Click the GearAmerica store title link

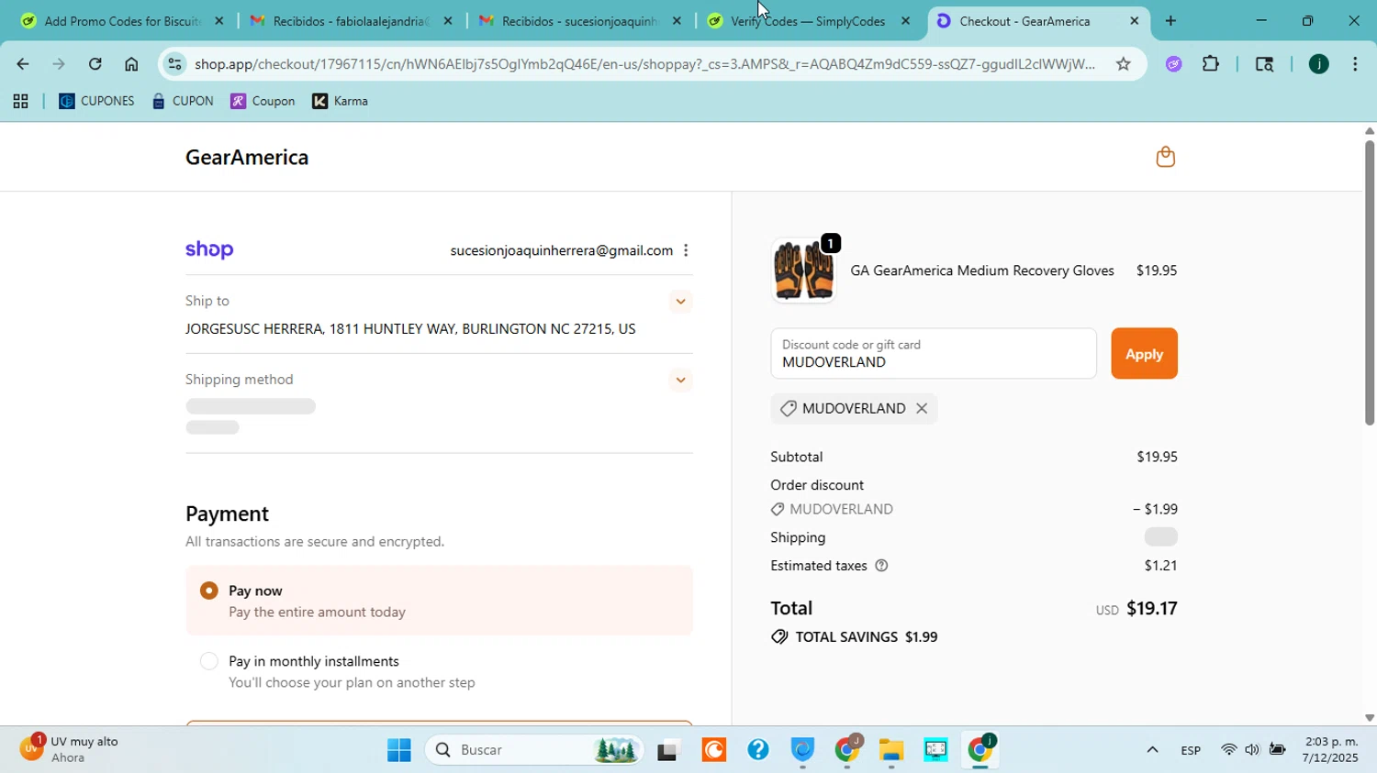tap(247, 158)
